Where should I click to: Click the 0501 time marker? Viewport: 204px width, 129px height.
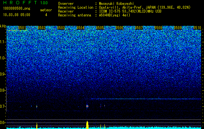[x=22, y=28]
